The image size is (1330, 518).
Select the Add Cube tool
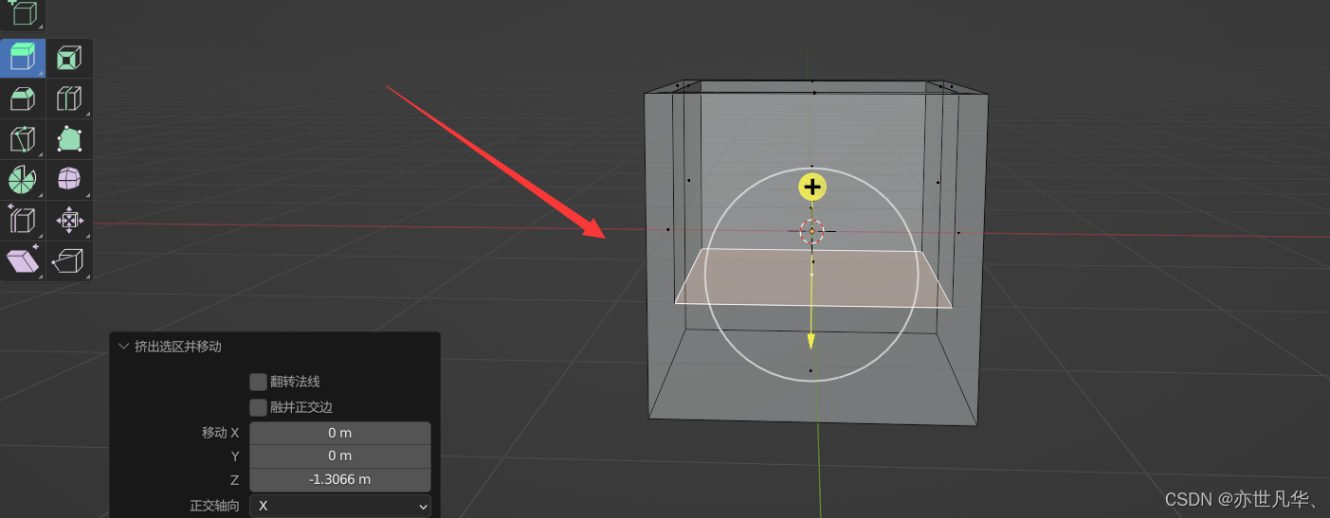[x=23, y=13]
